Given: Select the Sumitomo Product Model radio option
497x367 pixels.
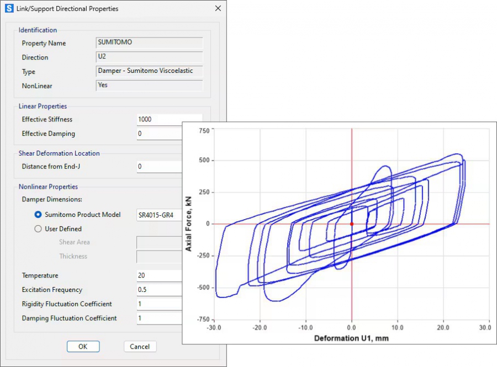Looking at the screenshot, I should click(38, 215).
